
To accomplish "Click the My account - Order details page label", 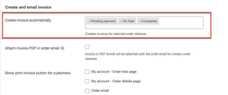I will point(116,81).
